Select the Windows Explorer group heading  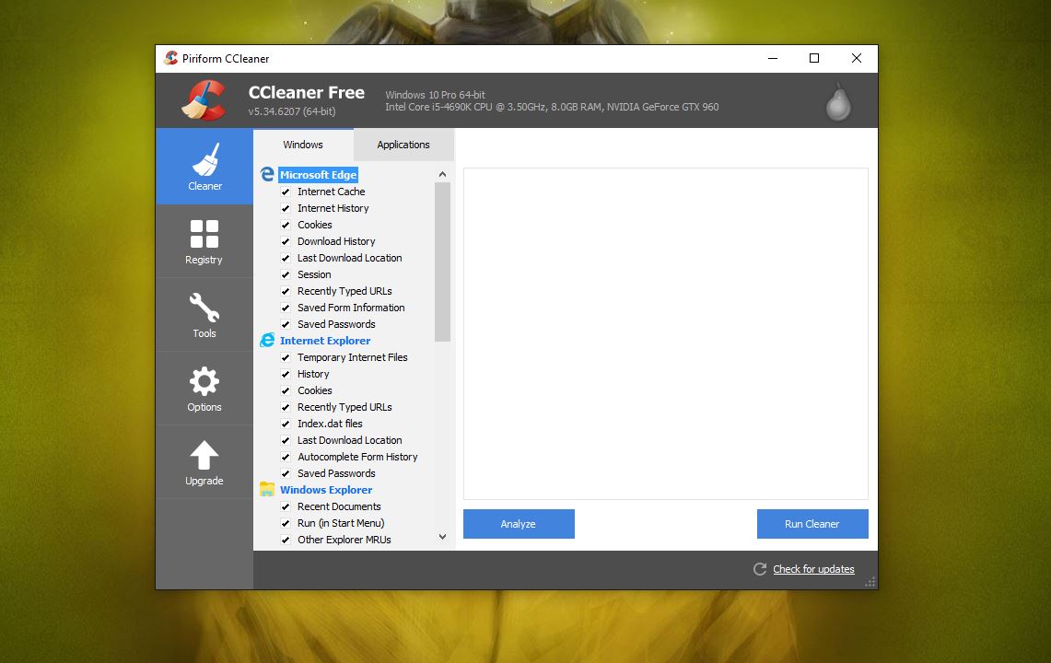tap(326, 490)
